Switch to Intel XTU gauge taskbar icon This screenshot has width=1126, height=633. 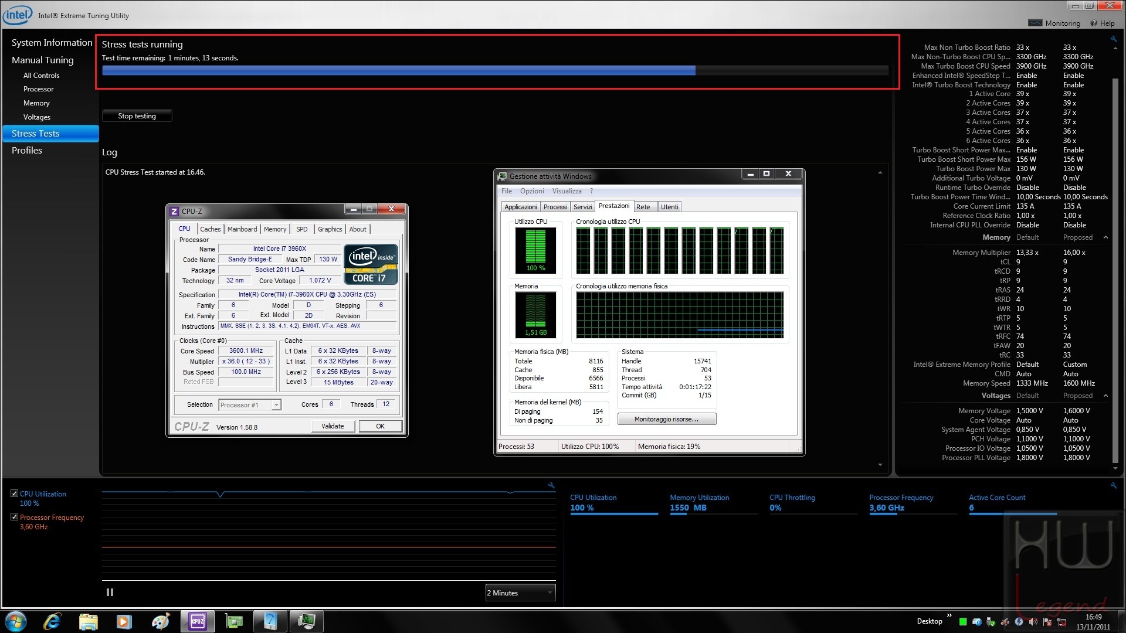270,621
